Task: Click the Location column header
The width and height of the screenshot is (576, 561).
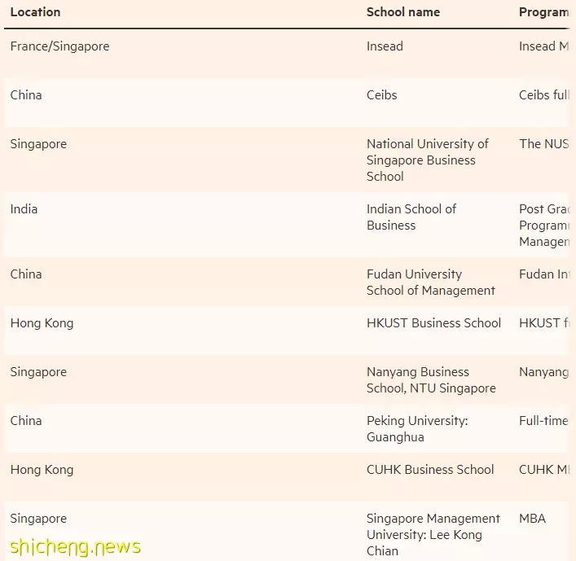Action: [x=35, y=12]
